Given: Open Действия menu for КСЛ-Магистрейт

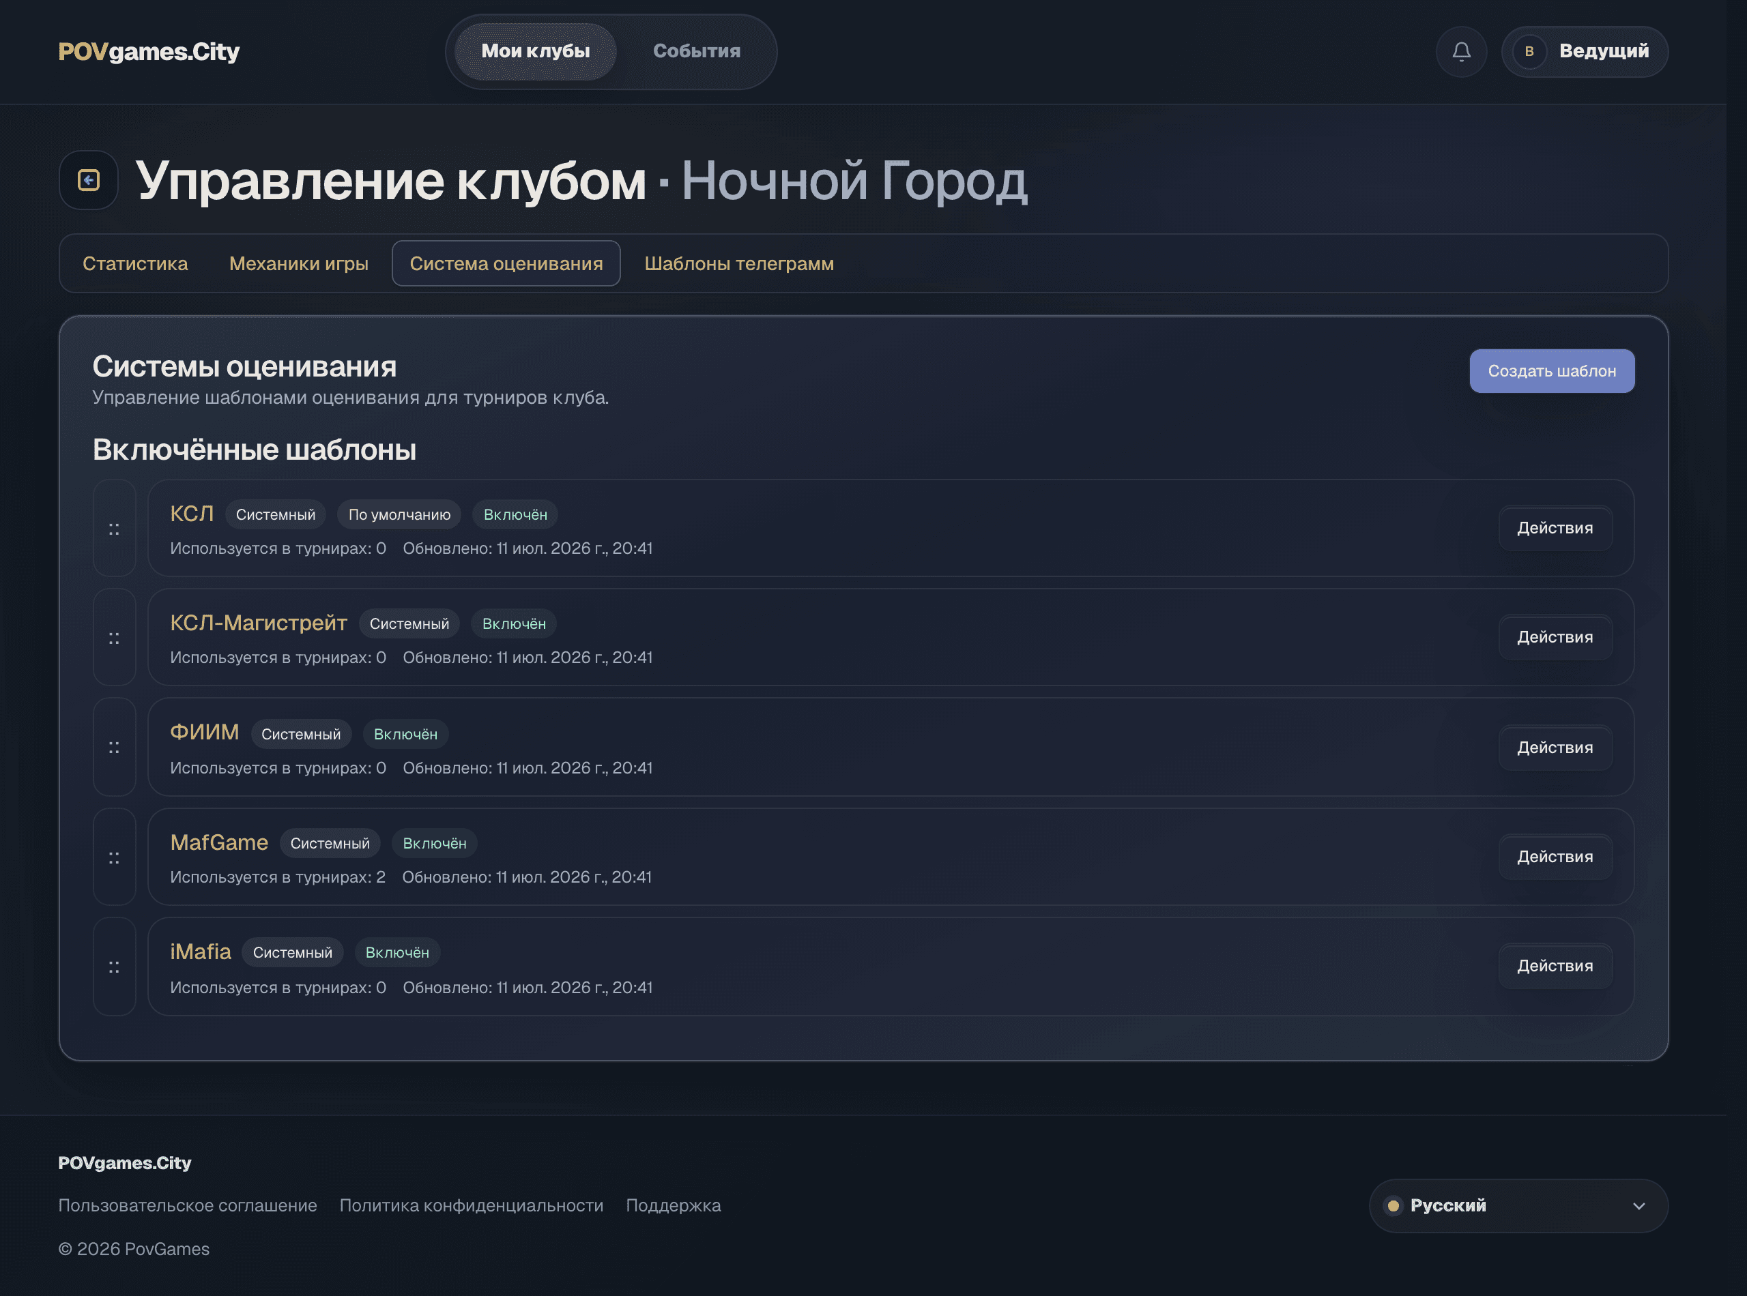Looking at the screenshot, I should point(1555,637).
